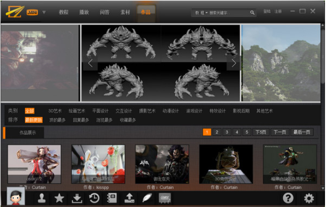Click the feather quill icon
326x207 pixels.
click(x=147, y=198)
